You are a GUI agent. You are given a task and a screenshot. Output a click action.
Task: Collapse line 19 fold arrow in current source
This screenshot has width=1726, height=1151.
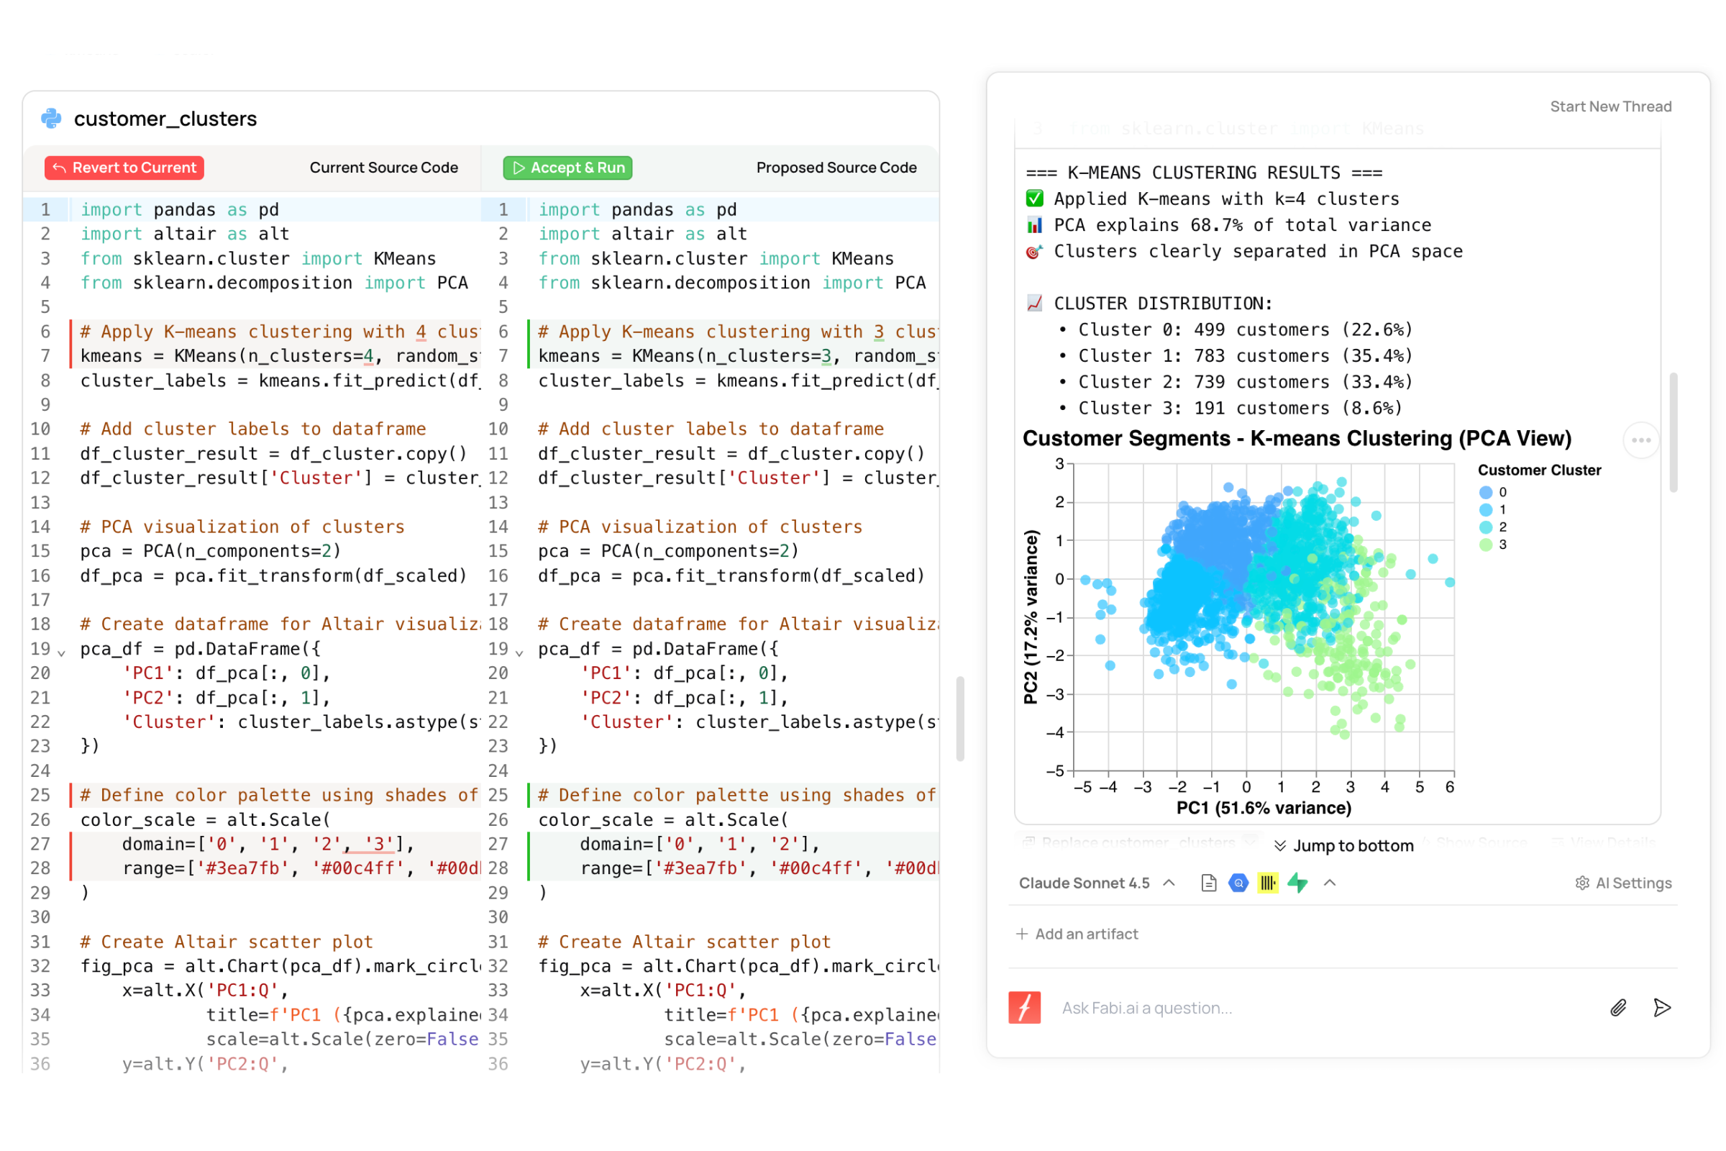point(62,652)
